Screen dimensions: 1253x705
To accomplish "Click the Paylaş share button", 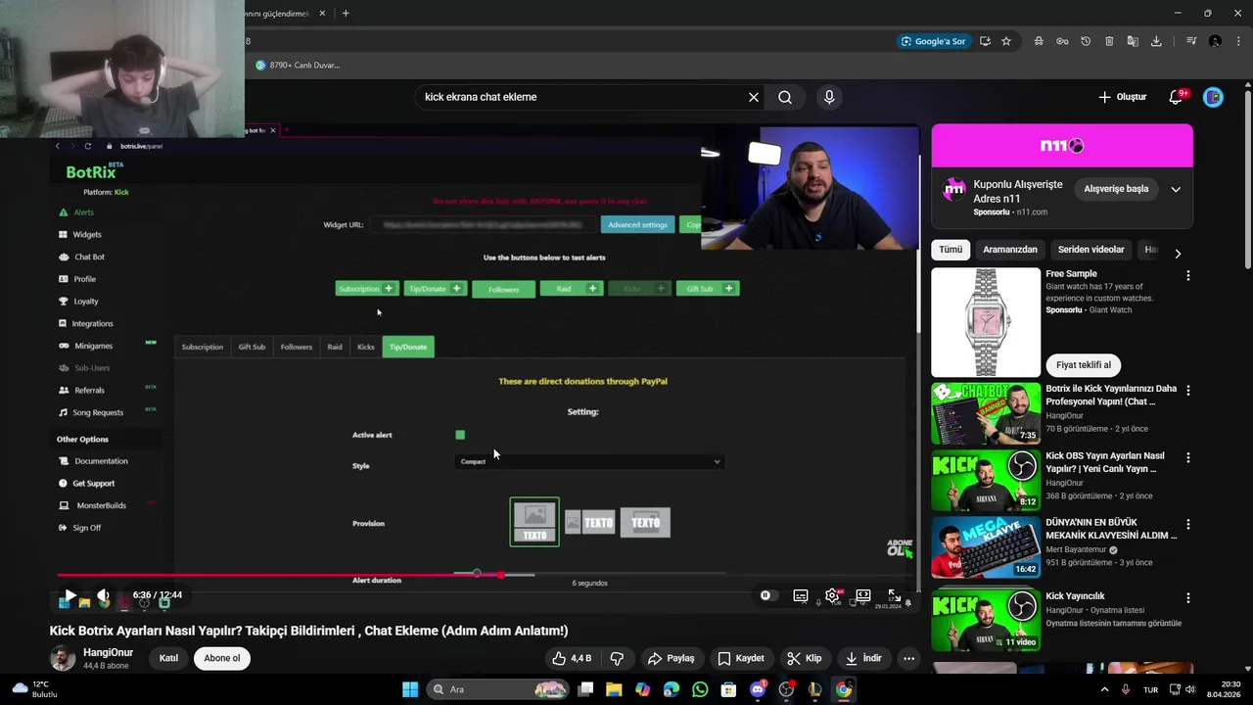I will (672, 658).
